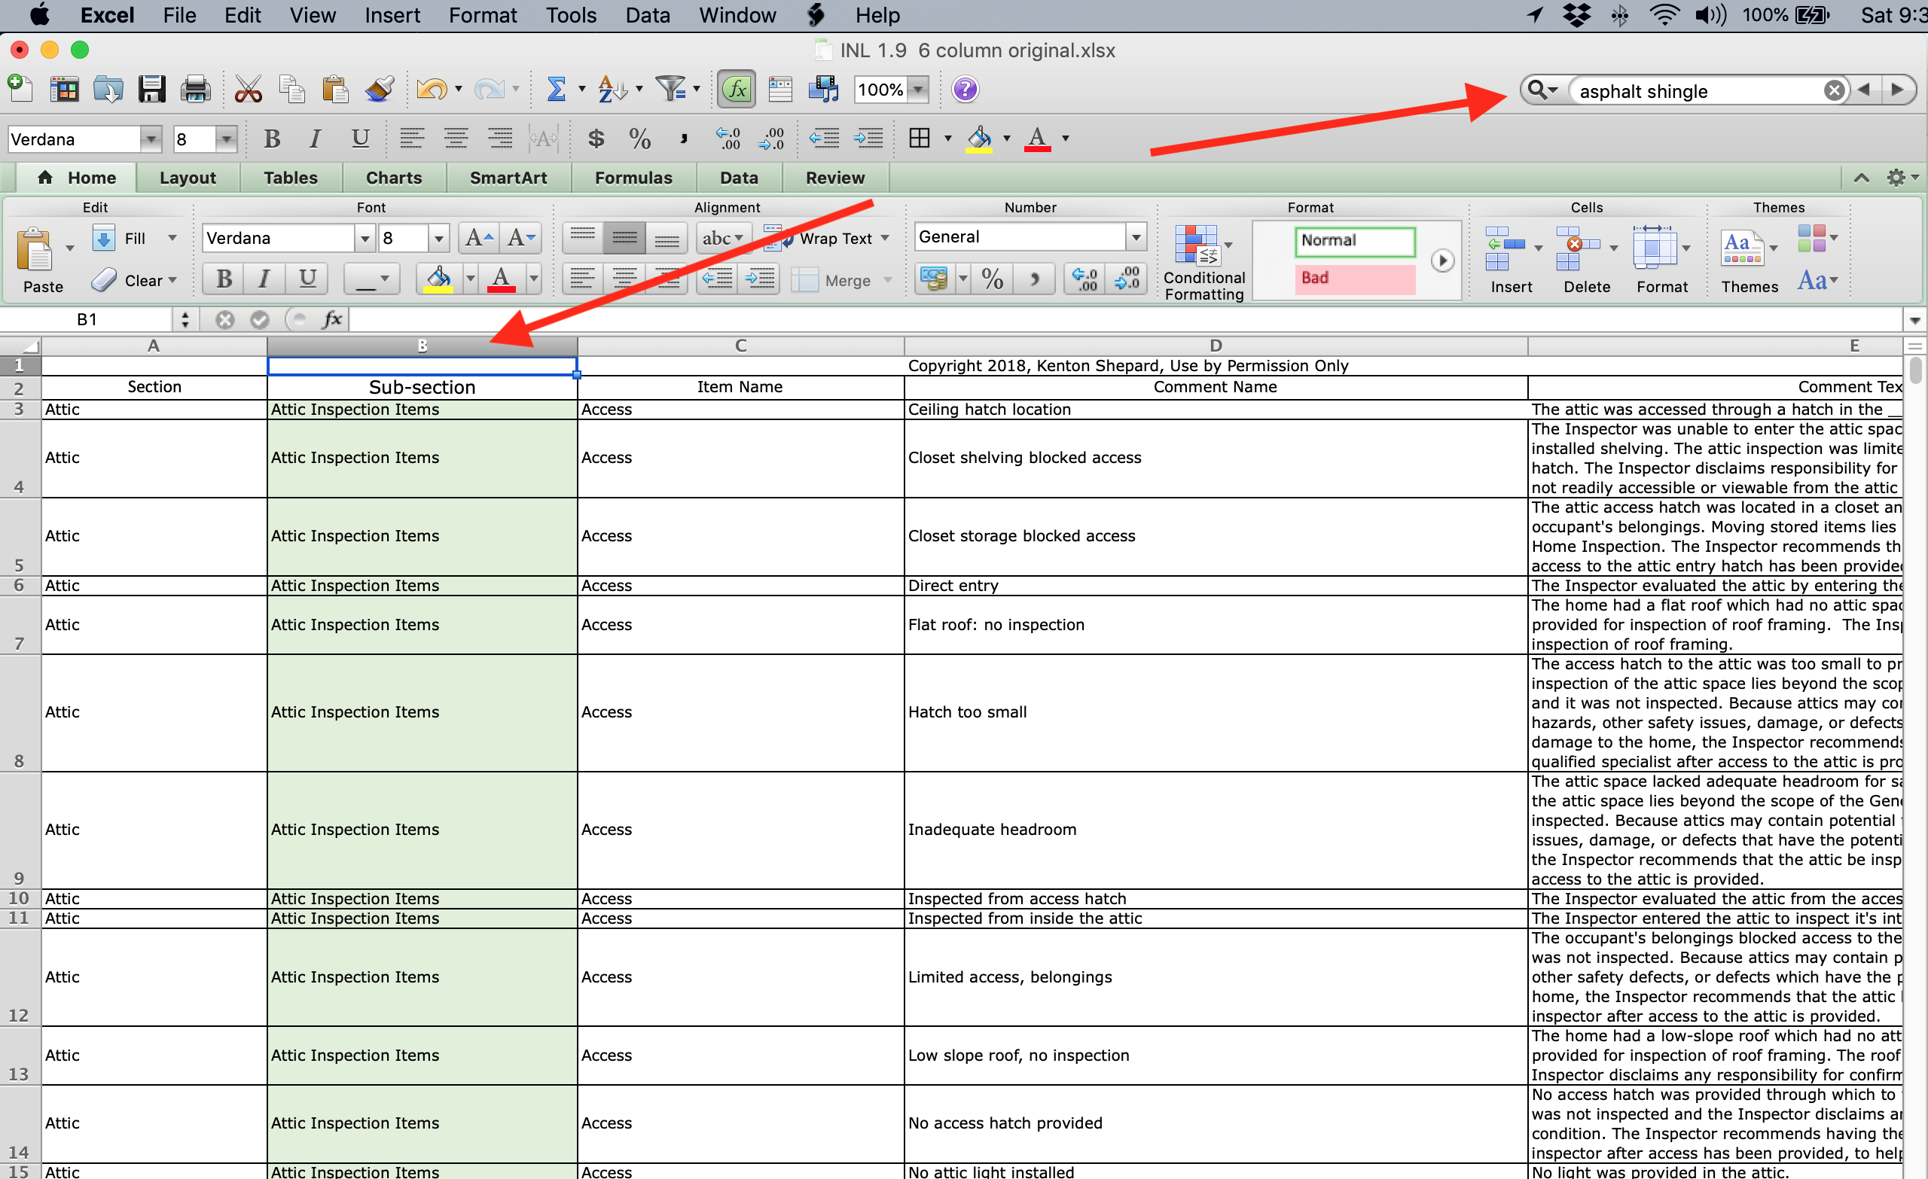Open the General number format dropdown
Screen dimensions: 1928x1179
point(1136,237)
